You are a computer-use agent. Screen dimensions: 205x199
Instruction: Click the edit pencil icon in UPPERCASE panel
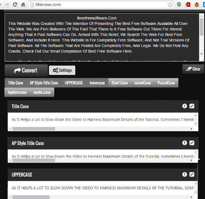192,174
